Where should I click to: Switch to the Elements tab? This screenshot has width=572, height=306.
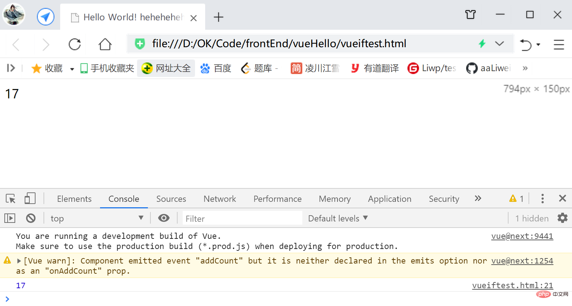(x=74, y=199)
